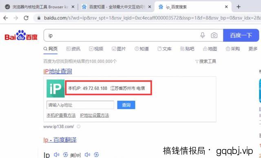The width and height of the screenshot is (261, 158).
Task: Expand the 更多 categories menu
Action: click(x=253, y=49)
